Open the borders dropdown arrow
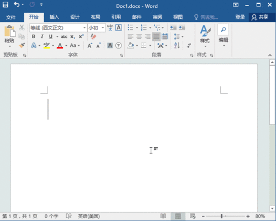This screenshot has height=221, width=276. [x=150, y=45]
